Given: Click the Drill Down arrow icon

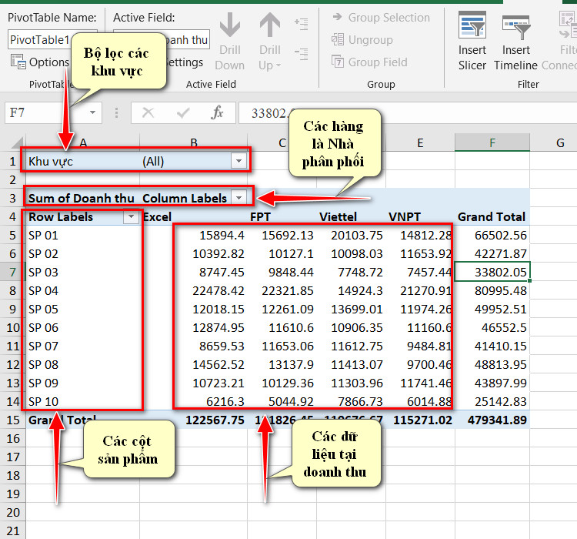Looking at the screenshot, I should point(230,25).
